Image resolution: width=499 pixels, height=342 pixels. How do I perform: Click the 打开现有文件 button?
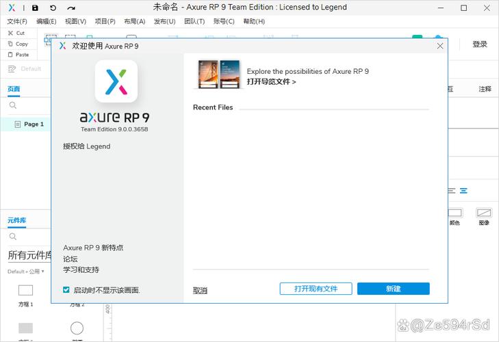coord(316,289)
